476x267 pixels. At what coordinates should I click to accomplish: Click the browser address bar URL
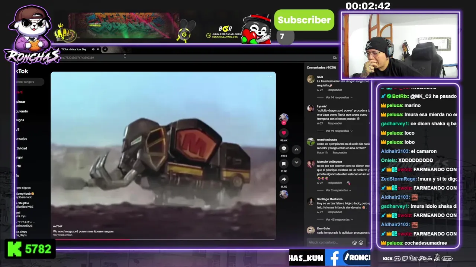(x=78, y=57)
